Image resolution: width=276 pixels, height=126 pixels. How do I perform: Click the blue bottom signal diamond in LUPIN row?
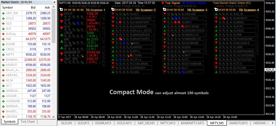pyautogui.click(x=183, y=72)
